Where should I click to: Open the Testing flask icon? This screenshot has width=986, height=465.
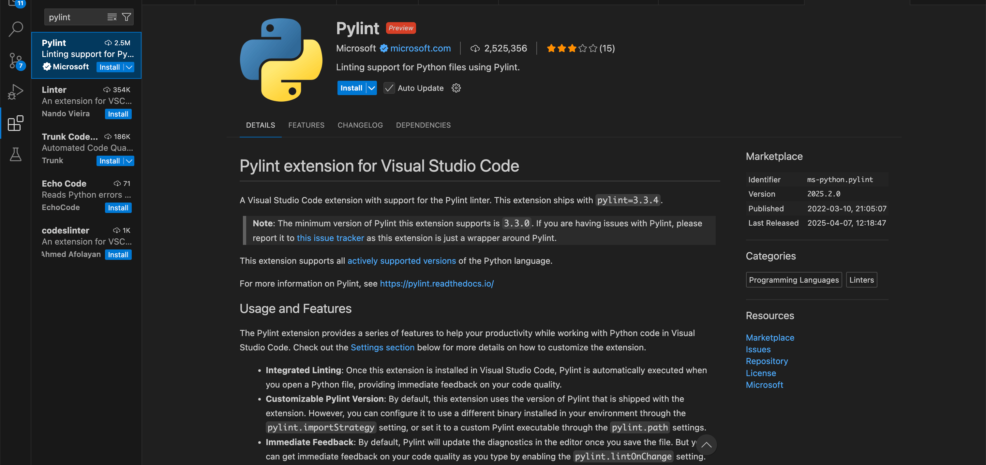[16, 154]
